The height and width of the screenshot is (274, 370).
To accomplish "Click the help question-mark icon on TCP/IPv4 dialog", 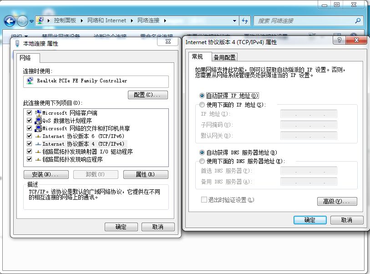I will tap(339, 40).
